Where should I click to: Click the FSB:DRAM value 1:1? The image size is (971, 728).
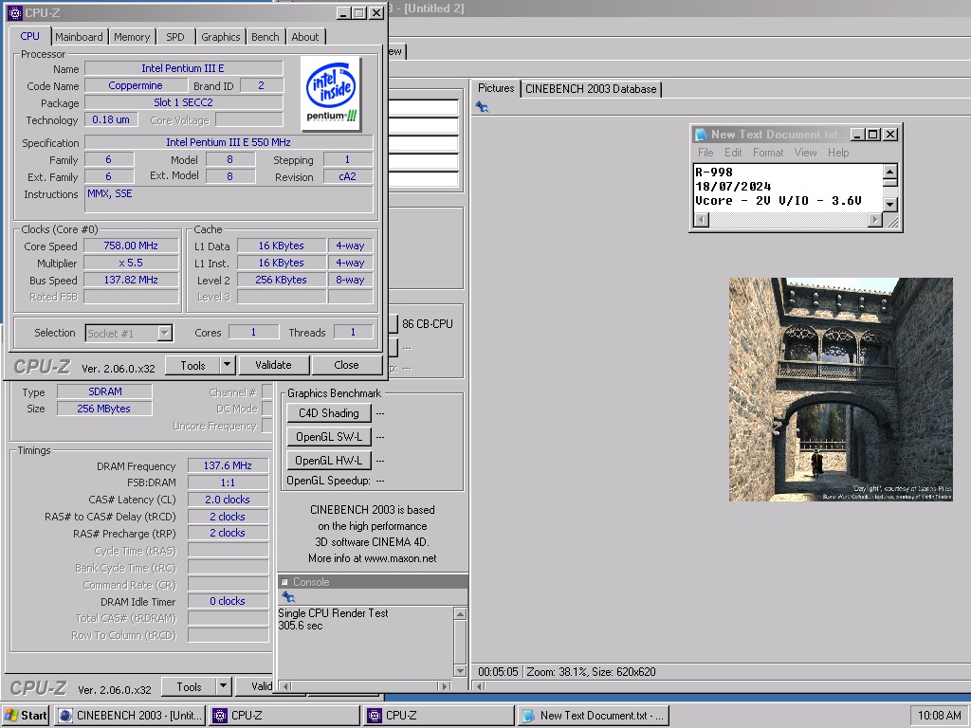pyautogui.click(x=228, y=482)
